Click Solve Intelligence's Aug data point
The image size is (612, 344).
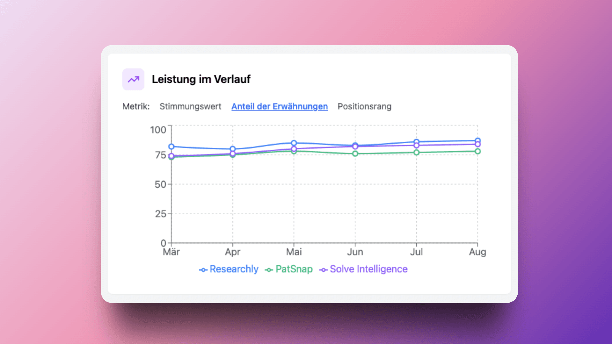(477, 145)
